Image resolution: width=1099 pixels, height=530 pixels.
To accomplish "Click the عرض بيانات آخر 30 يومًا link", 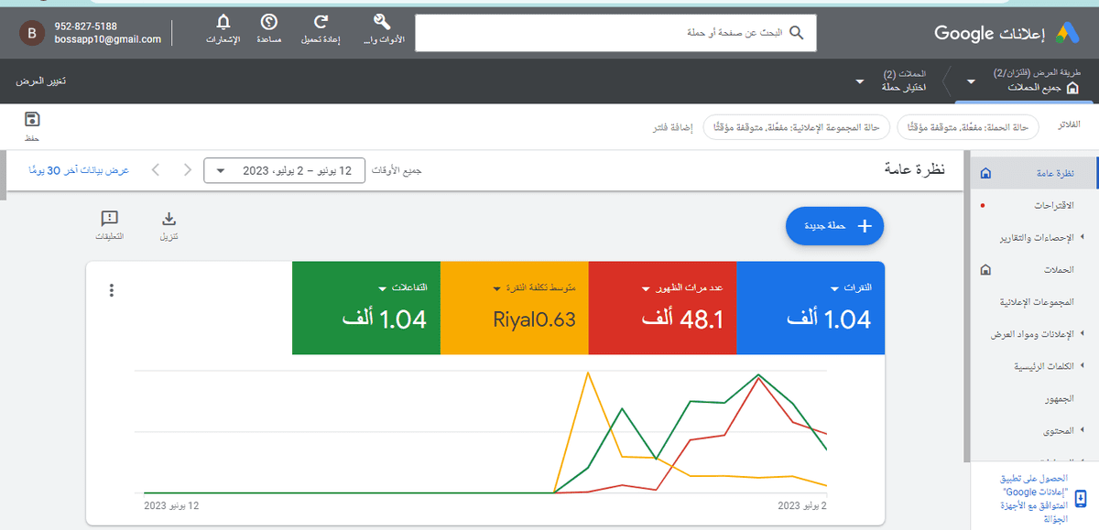I will coord(78,170).
